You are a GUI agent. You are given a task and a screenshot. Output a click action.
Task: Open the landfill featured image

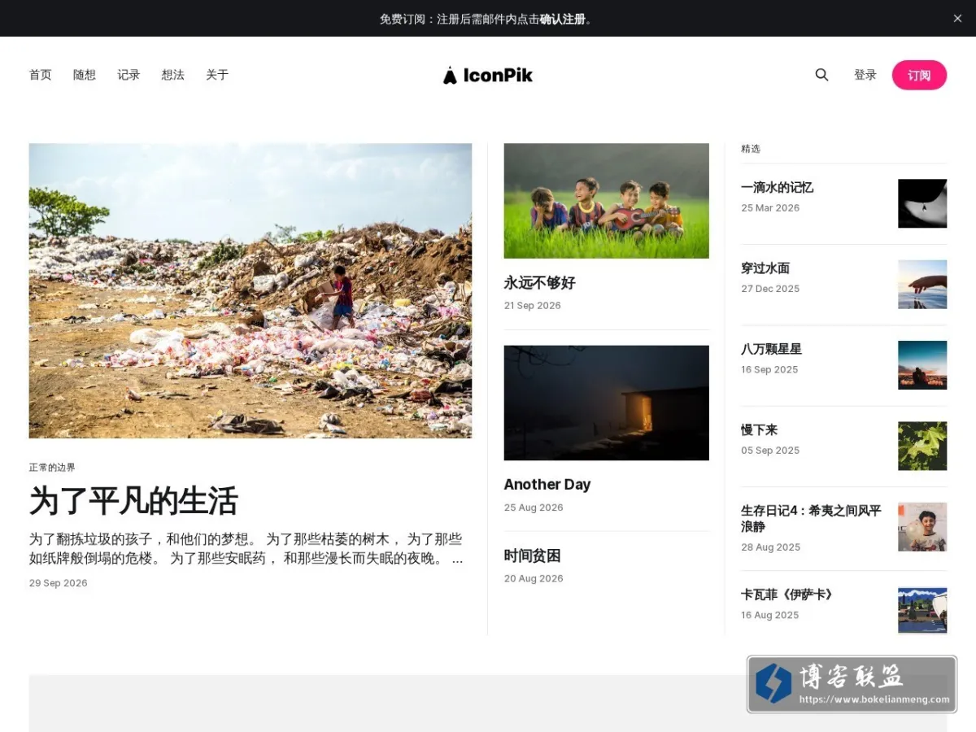251,291
